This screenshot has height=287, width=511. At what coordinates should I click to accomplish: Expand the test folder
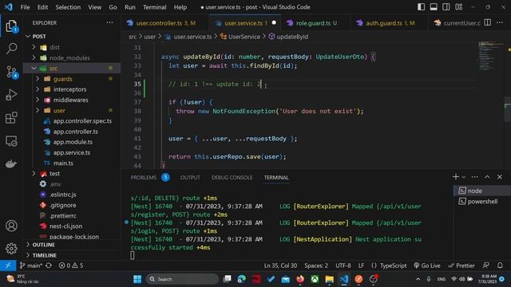(34, 174)
